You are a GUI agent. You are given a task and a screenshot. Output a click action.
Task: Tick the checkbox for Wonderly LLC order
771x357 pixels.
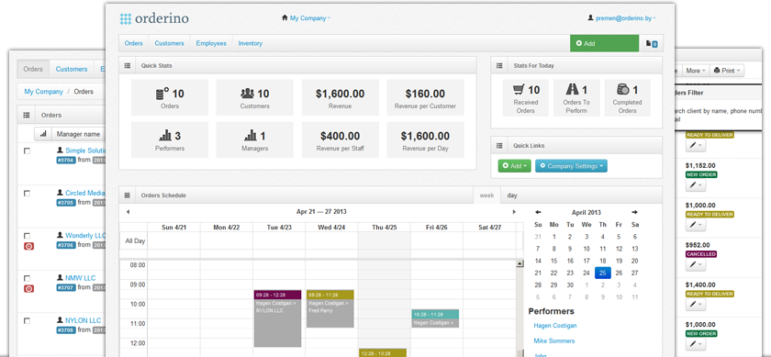(27, 236)
